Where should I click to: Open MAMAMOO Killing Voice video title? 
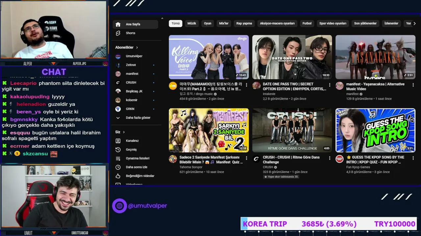click(210, 87)
